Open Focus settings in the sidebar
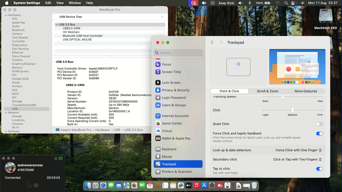This screenshot has height=192, width=342. click(x=166, y=64)
